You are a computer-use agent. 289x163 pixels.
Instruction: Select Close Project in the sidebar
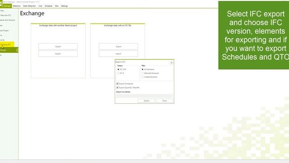click(x=5, y=30)
